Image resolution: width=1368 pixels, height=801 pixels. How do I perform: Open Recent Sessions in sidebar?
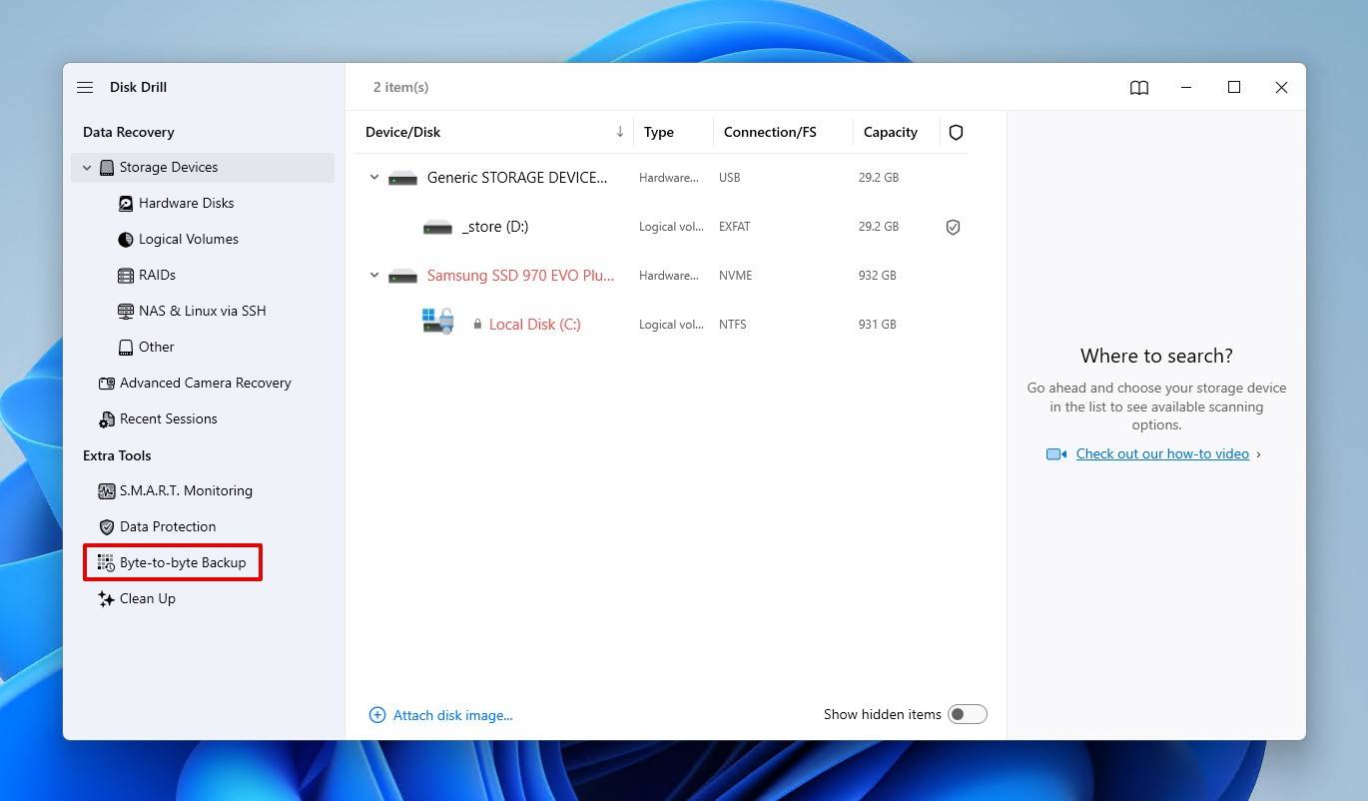[169, 419]
